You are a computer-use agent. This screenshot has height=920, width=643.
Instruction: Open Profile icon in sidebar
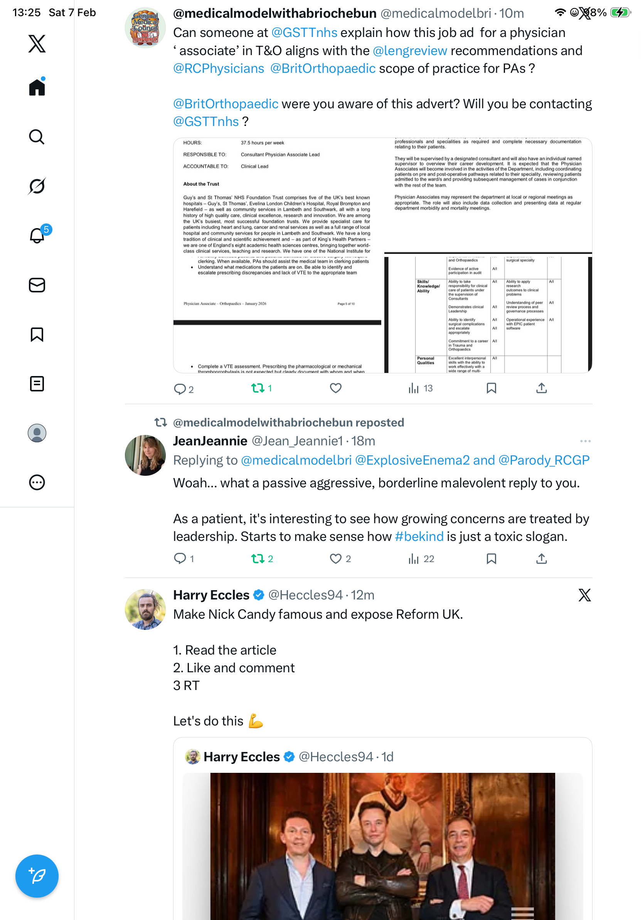pos(37,433)
